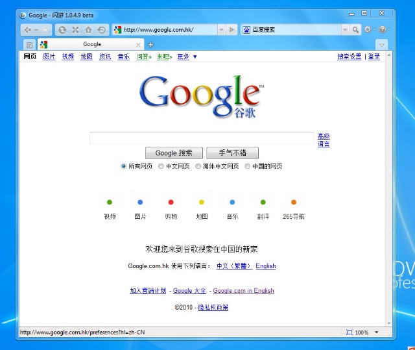Open the 100% zoom level dropdown
Image resolution: width=415 pixels, height=350 pixels.
(374, 332)
